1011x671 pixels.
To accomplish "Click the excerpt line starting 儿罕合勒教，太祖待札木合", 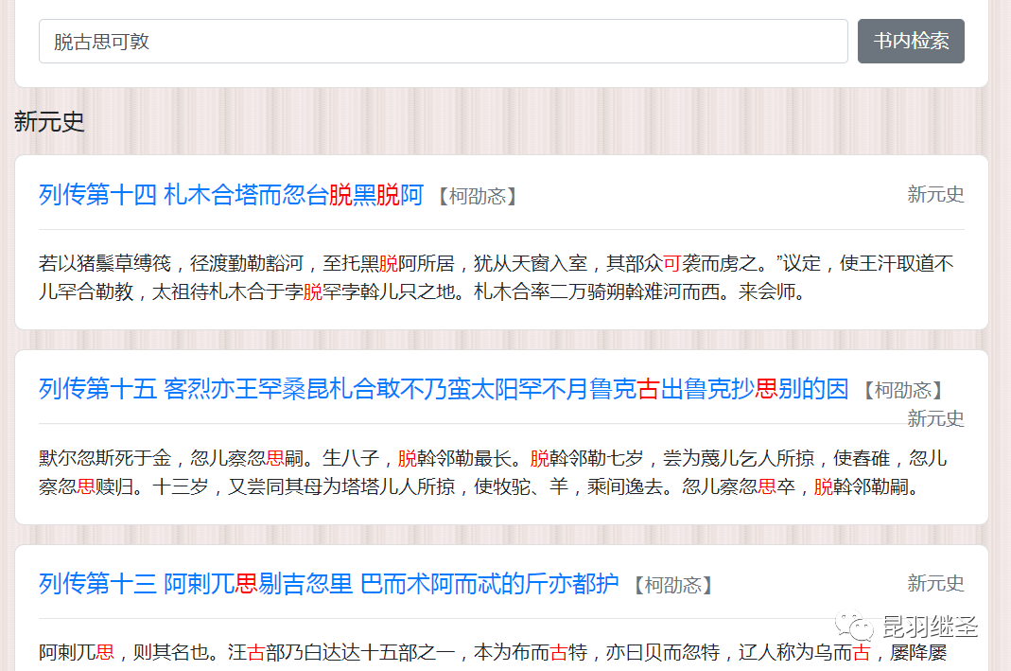I will point(423,291).
